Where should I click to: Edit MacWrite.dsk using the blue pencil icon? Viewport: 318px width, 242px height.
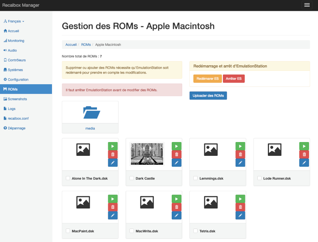click(177, 215)
